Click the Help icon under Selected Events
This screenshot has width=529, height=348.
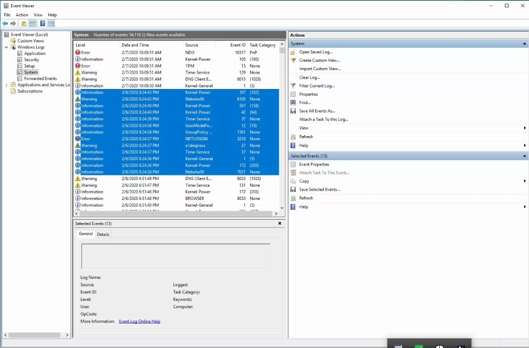point(293,207)
